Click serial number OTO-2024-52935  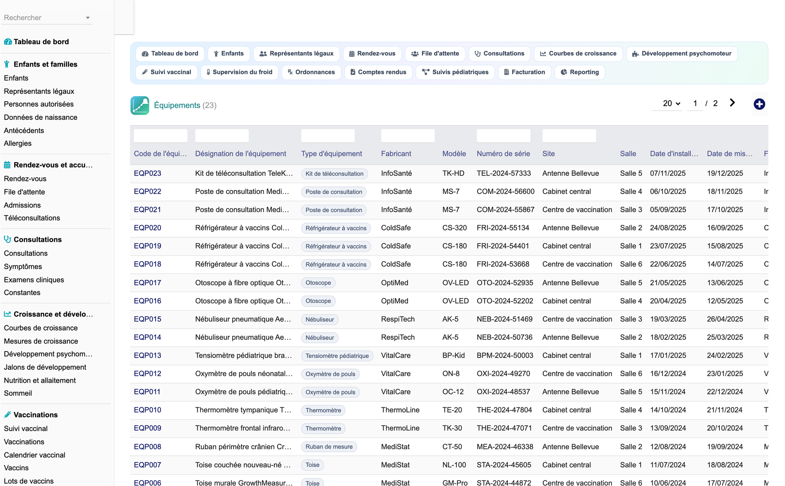pos(505,283)
